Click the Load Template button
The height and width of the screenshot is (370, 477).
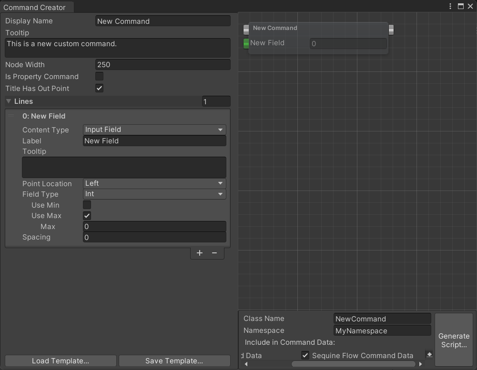click(60, 360)
